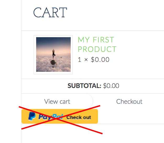Click the subtotal amount $0.00

click(111, 86)
